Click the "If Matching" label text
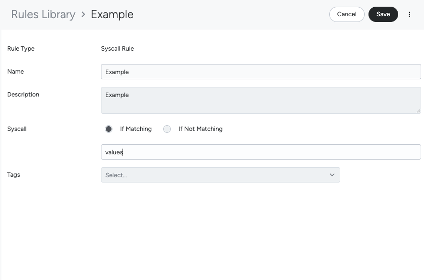The image size is (424, 280). tap(136, 129)
